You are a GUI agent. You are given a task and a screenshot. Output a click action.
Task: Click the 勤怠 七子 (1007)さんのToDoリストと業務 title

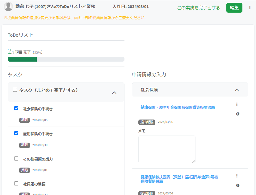click(x=55, y=6)
